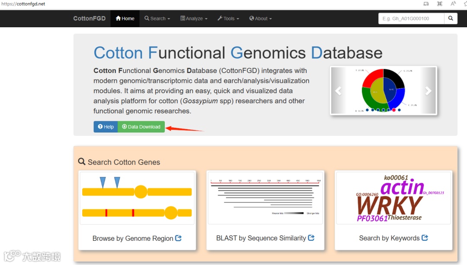The height and width of the screenshot is (265, 467).
Task: Select the first carousel indicator dot
Action: pos(367,110)
